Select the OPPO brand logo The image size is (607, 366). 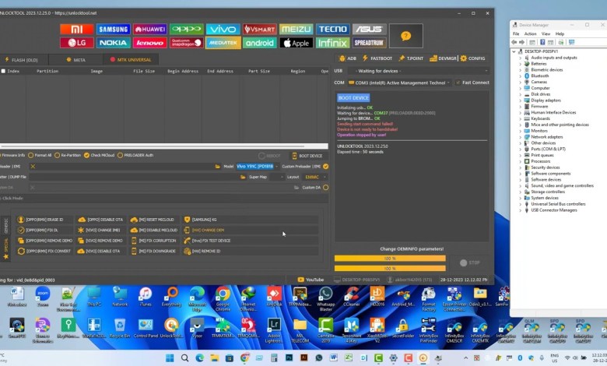[186, 30]
